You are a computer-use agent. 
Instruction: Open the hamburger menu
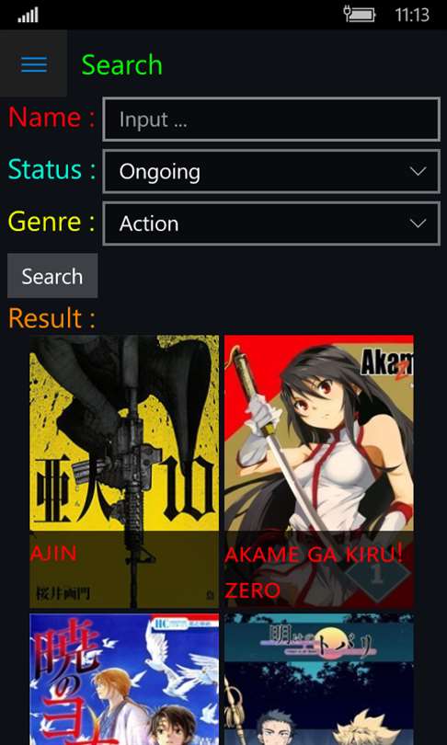click(x=34, y=64)
